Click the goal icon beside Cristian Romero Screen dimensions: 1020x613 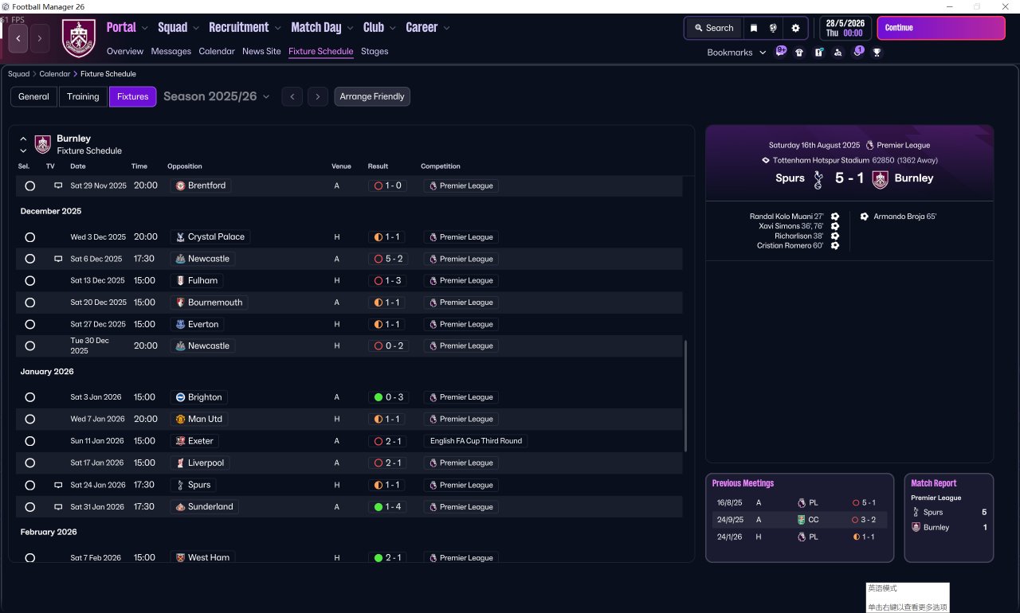[835, 246]
